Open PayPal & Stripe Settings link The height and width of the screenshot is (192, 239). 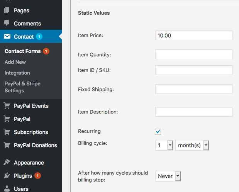tap(22, 87)
